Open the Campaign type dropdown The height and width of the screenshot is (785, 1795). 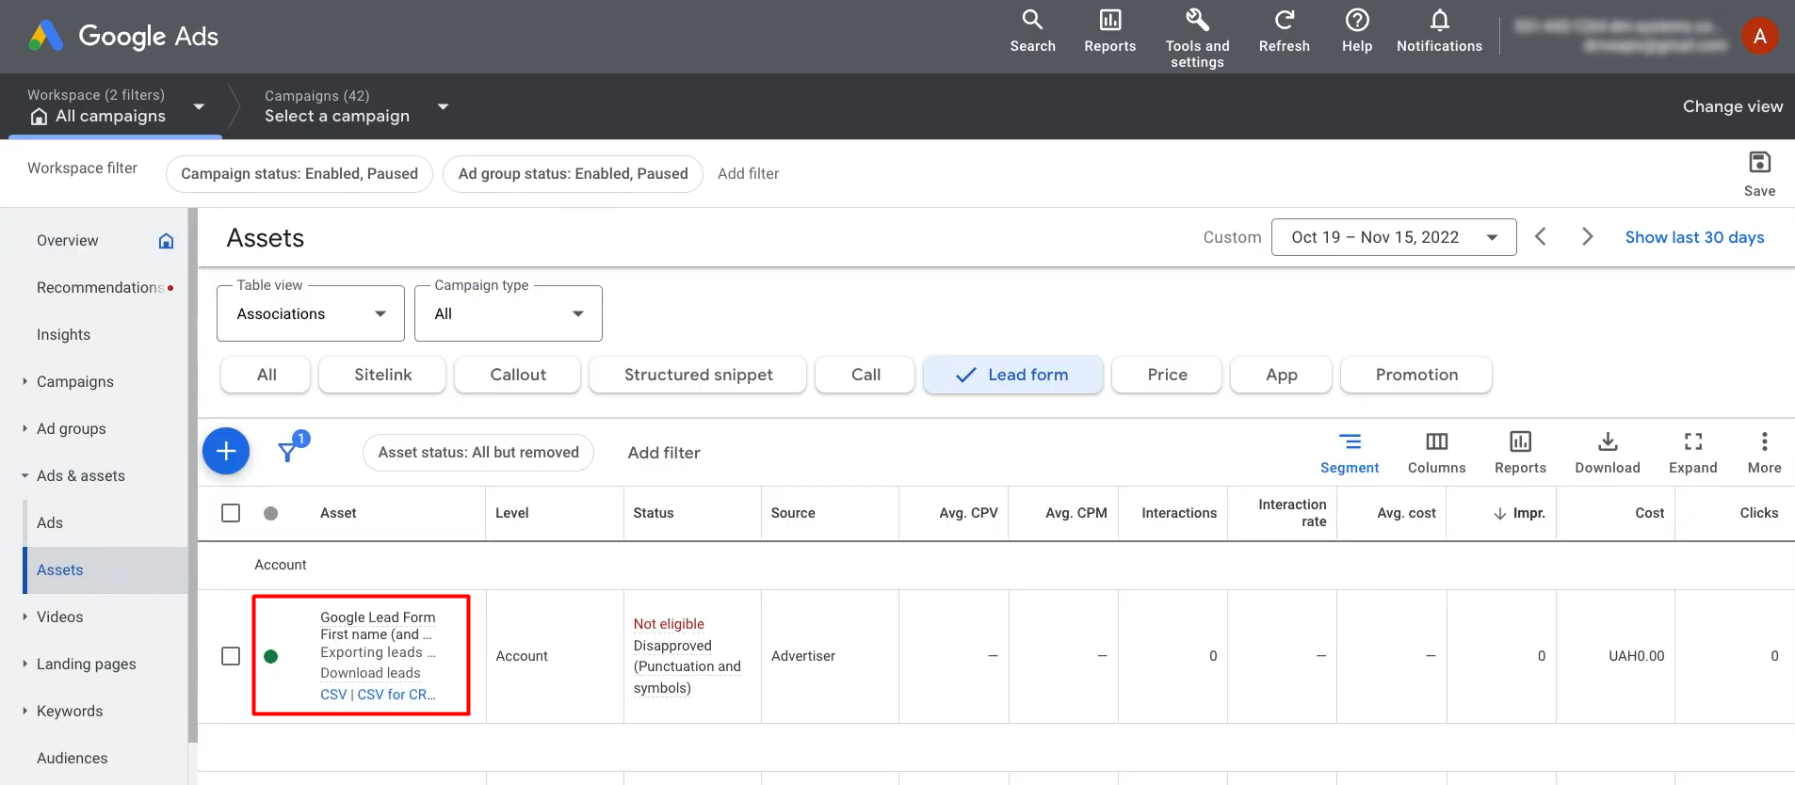point(509,313)
